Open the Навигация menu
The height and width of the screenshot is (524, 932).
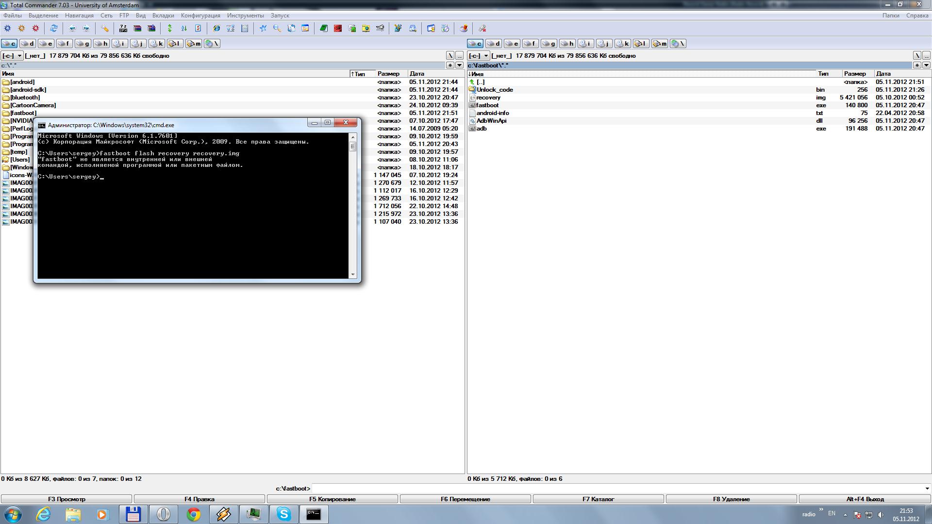click(79, 16)
